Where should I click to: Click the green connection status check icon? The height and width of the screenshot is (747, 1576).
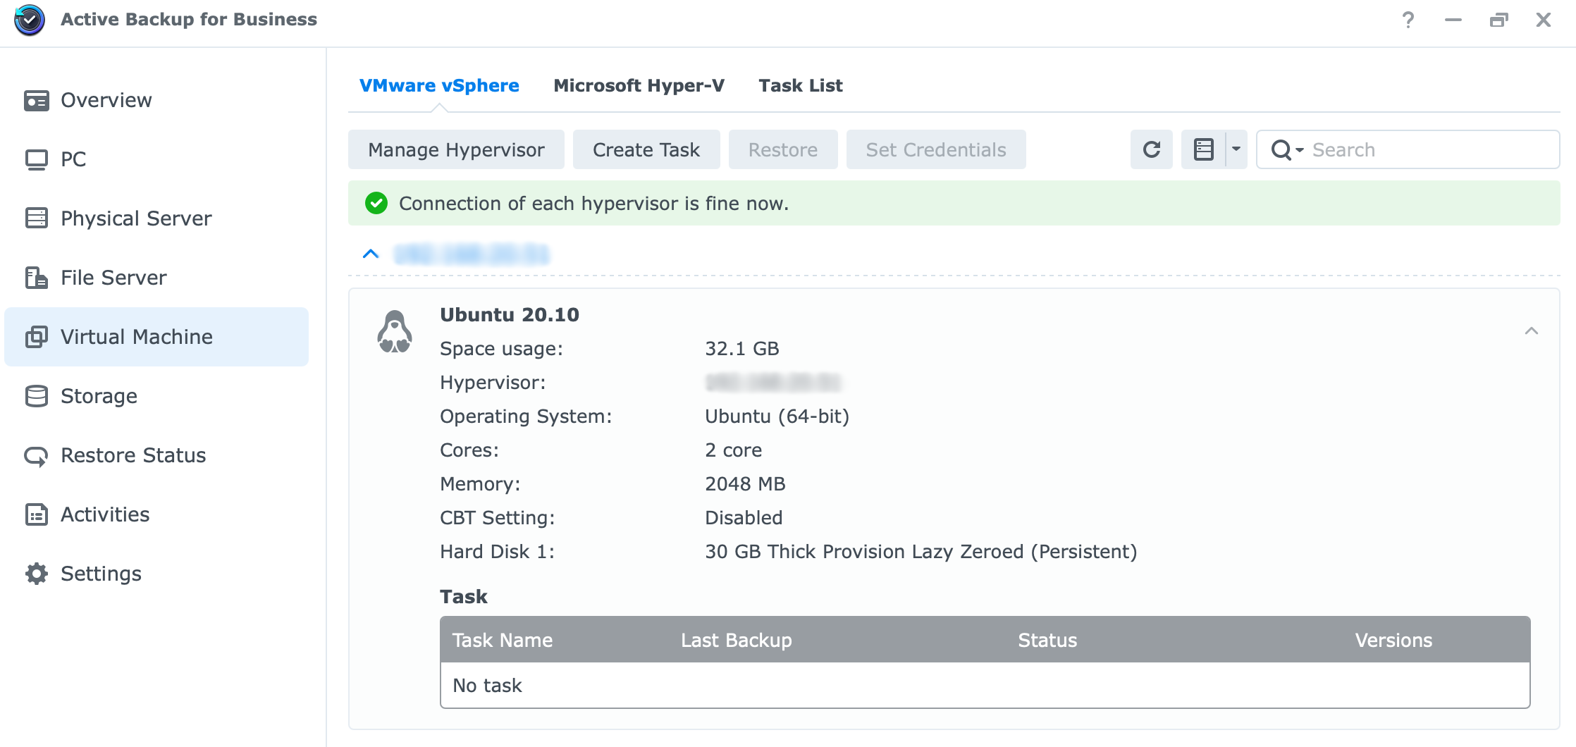[x=376, y=204]
